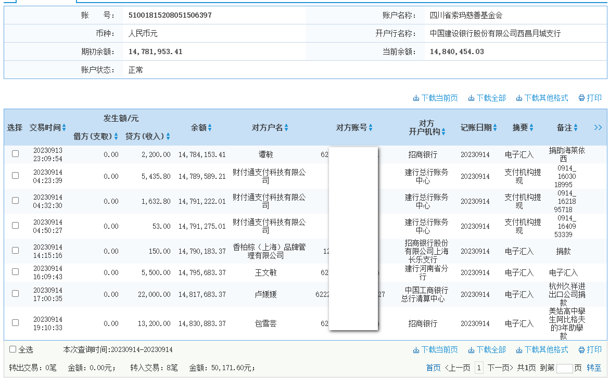Click bottom 下载当前页 download link

435,350
